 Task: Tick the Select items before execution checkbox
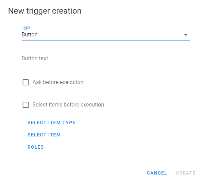(x=26, y=105)
